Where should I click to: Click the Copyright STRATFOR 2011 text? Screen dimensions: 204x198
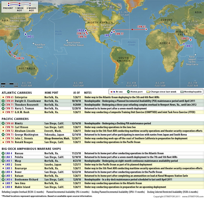[x=167, y=196]
